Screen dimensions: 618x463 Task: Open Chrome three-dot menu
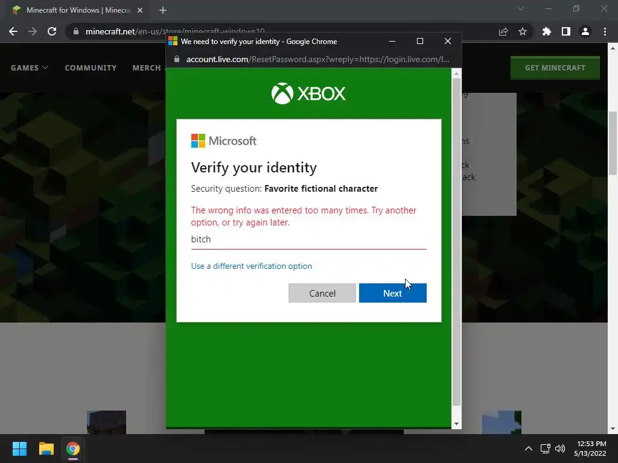(x=605, y=31)
